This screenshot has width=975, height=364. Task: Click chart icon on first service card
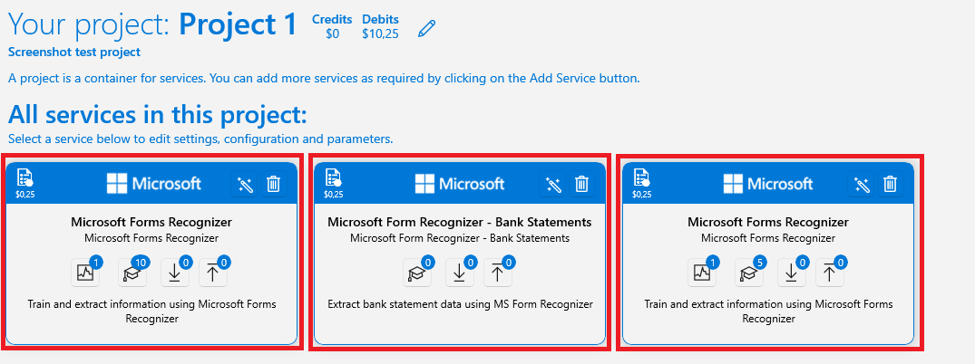(x=85, y=273)
